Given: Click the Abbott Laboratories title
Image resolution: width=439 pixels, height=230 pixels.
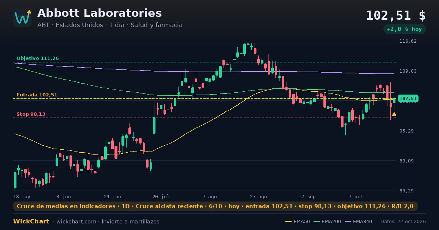Looking at the screenshot, I should pyautogui.click(x=100, y=13).
